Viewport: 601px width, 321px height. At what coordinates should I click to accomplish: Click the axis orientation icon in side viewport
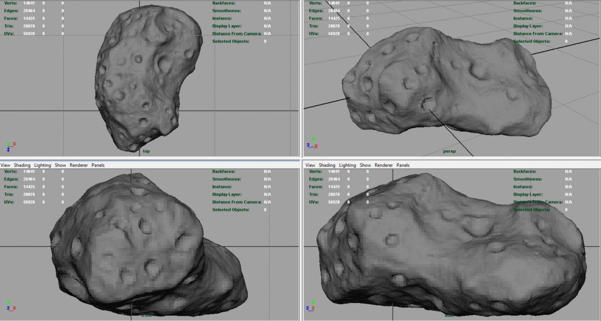(312, 305)
